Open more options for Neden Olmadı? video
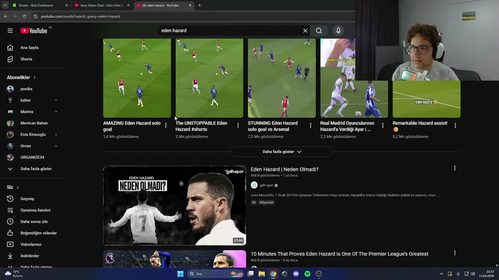This screenshot has height=280, width=499. 455,168
